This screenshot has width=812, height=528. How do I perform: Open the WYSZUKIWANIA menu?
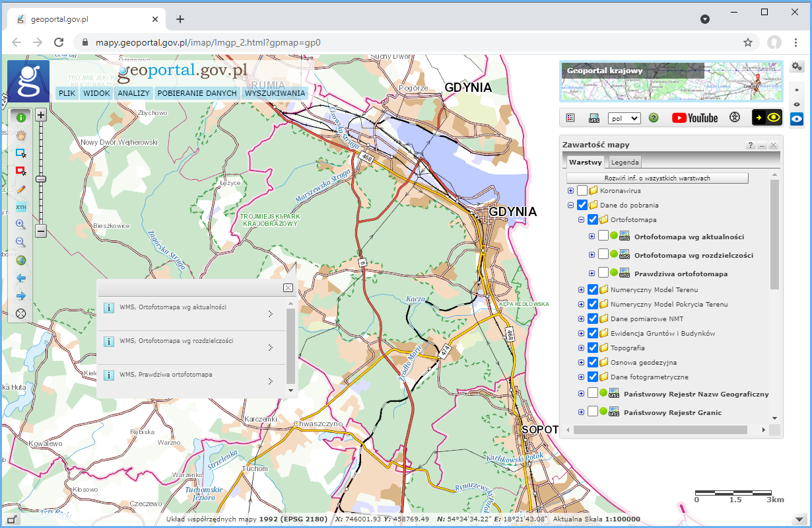(x=275, y=93)
